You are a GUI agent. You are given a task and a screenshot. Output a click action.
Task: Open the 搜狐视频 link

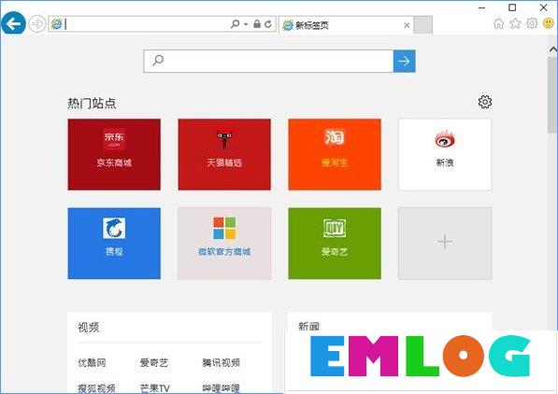(96, 388)
